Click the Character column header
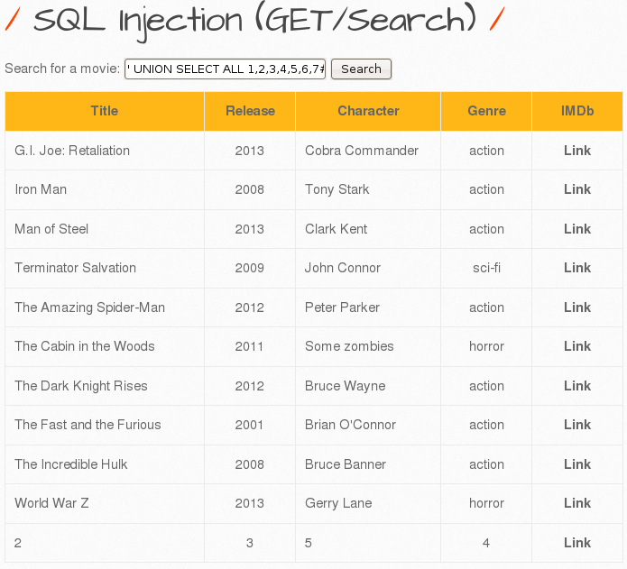Image resolution: width=627 pixels, height=569 pixels. click(368, 111)
